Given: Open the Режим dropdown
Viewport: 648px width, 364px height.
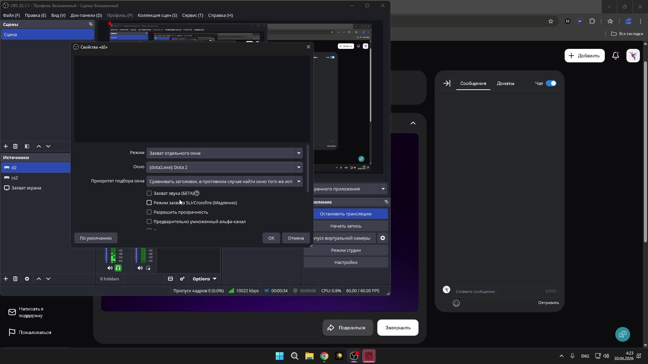Looking at the screenshot, I should tap(224, 153).
